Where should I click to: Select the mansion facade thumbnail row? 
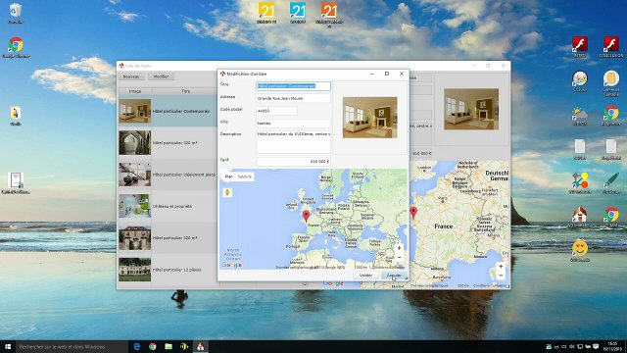pyautogui.click(x=168, y=237)
